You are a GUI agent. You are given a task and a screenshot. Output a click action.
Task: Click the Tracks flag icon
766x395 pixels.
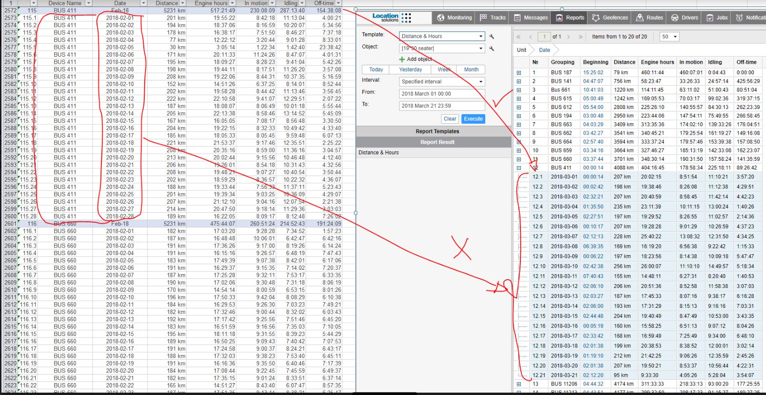[484, 18]
